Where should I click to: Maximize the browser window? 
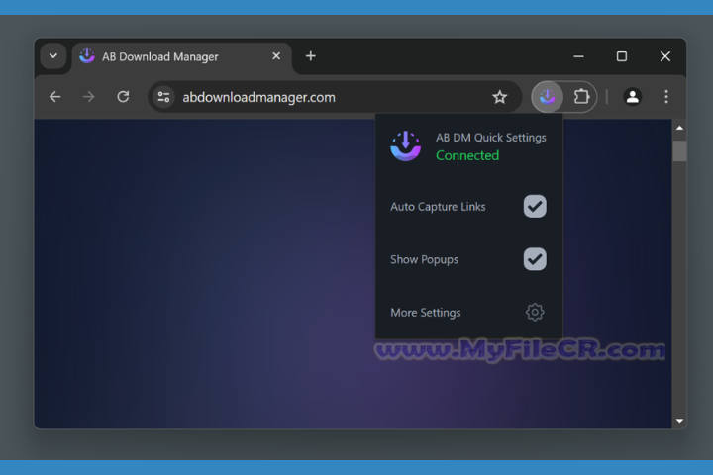coord(622,56)
